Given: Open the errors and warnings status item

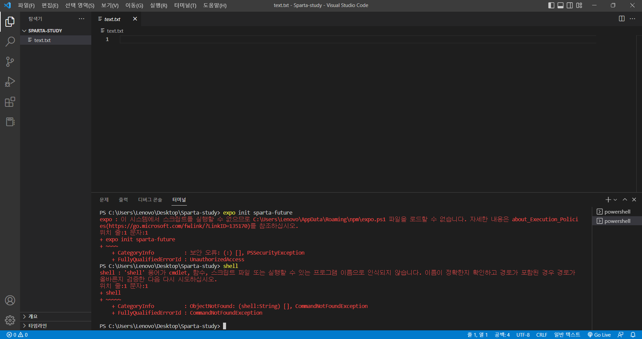Looking at the screenshot, I should tap(17, 335).
